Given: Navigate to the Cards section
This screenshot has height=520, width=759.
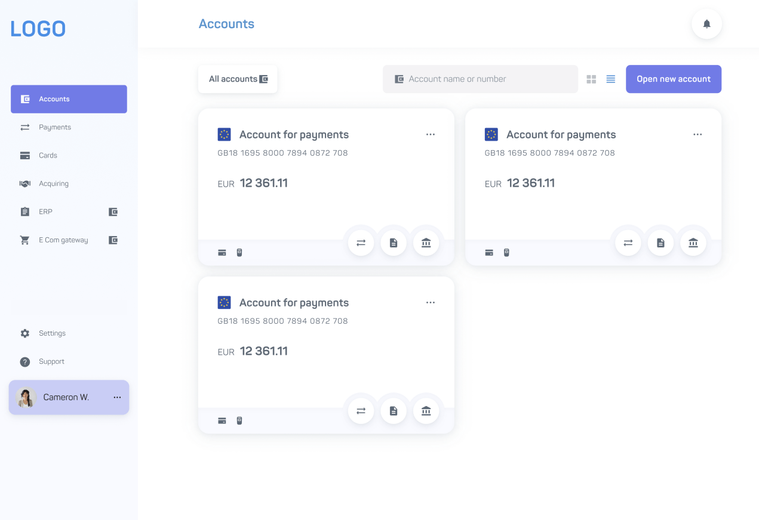Looking at the screenshot, I should tap(47, 155).
